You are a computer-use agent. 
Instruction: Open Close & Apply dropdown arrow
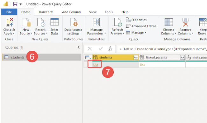click(x=14, y=33)
